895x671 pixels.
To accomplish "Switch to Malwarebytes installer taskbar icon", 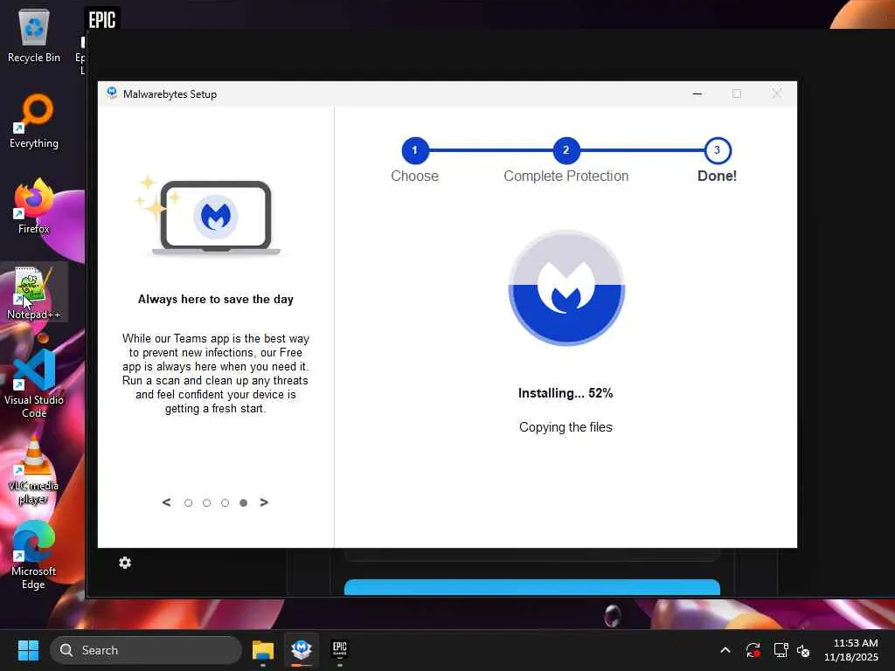I will 302,650.
